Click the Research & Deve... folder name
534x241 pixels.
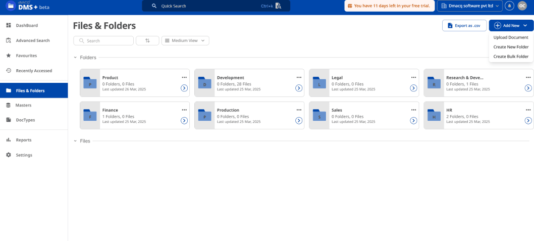[x=464, y=78]
